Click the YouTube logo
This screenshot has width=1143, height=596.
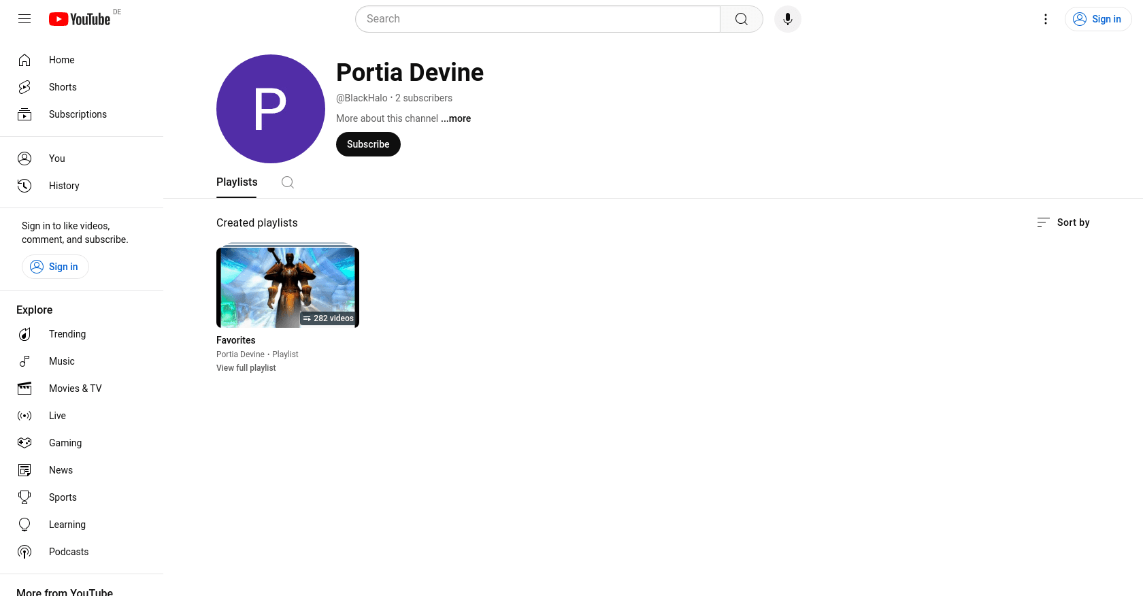tap(80, 19)
